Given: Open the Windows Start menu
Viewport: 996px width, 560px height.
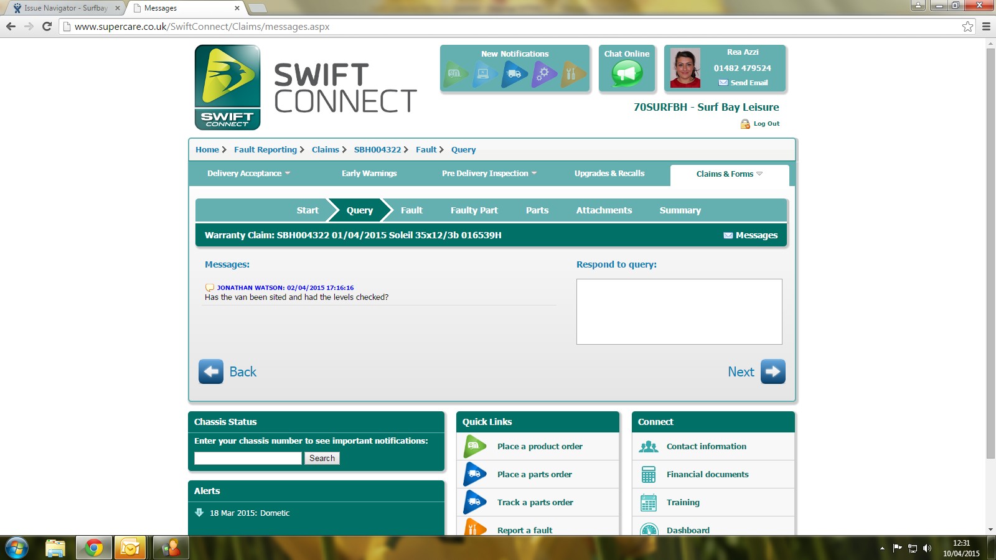Looking at the screenshot, I should point(17,548).
